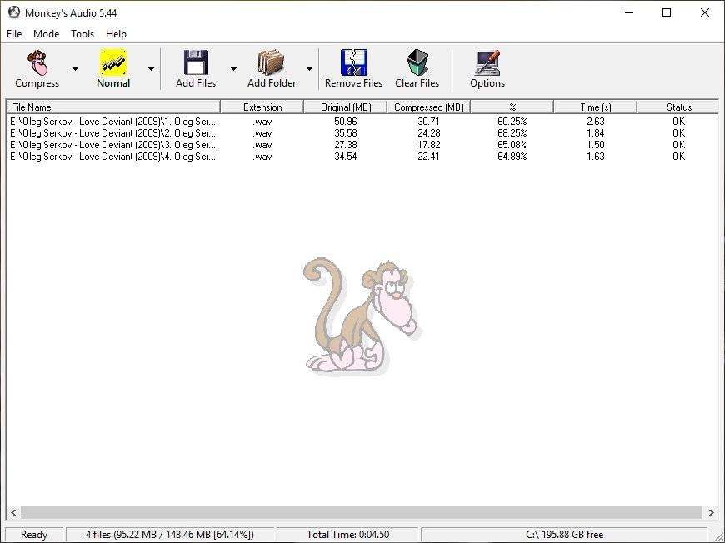Expand the Normal level dropdown arrow

coord(151,69)
